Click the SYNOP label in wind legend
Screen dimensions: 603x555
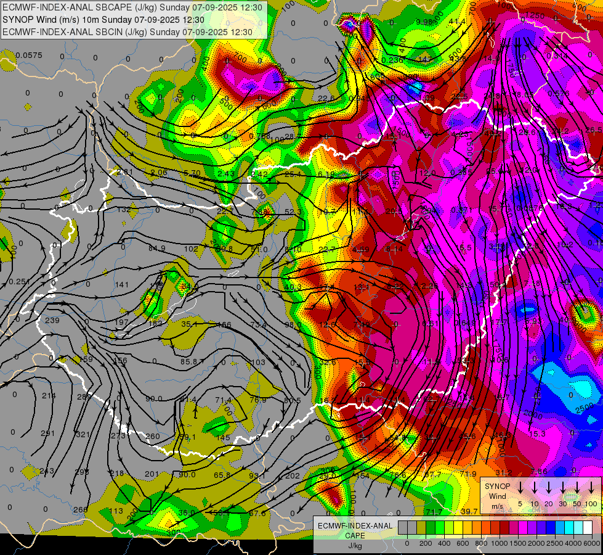(497, 486)
